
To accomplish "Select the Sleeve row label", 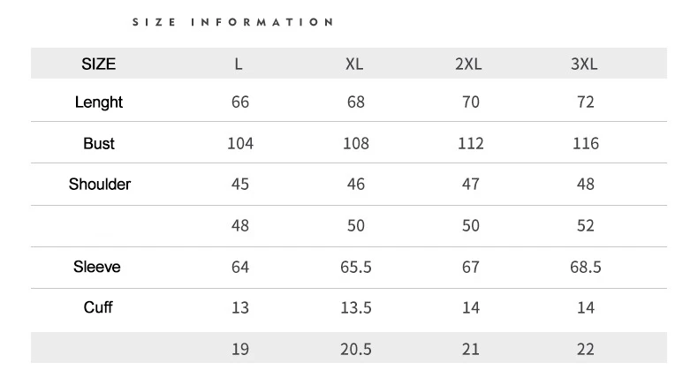I will coord(97,267).
